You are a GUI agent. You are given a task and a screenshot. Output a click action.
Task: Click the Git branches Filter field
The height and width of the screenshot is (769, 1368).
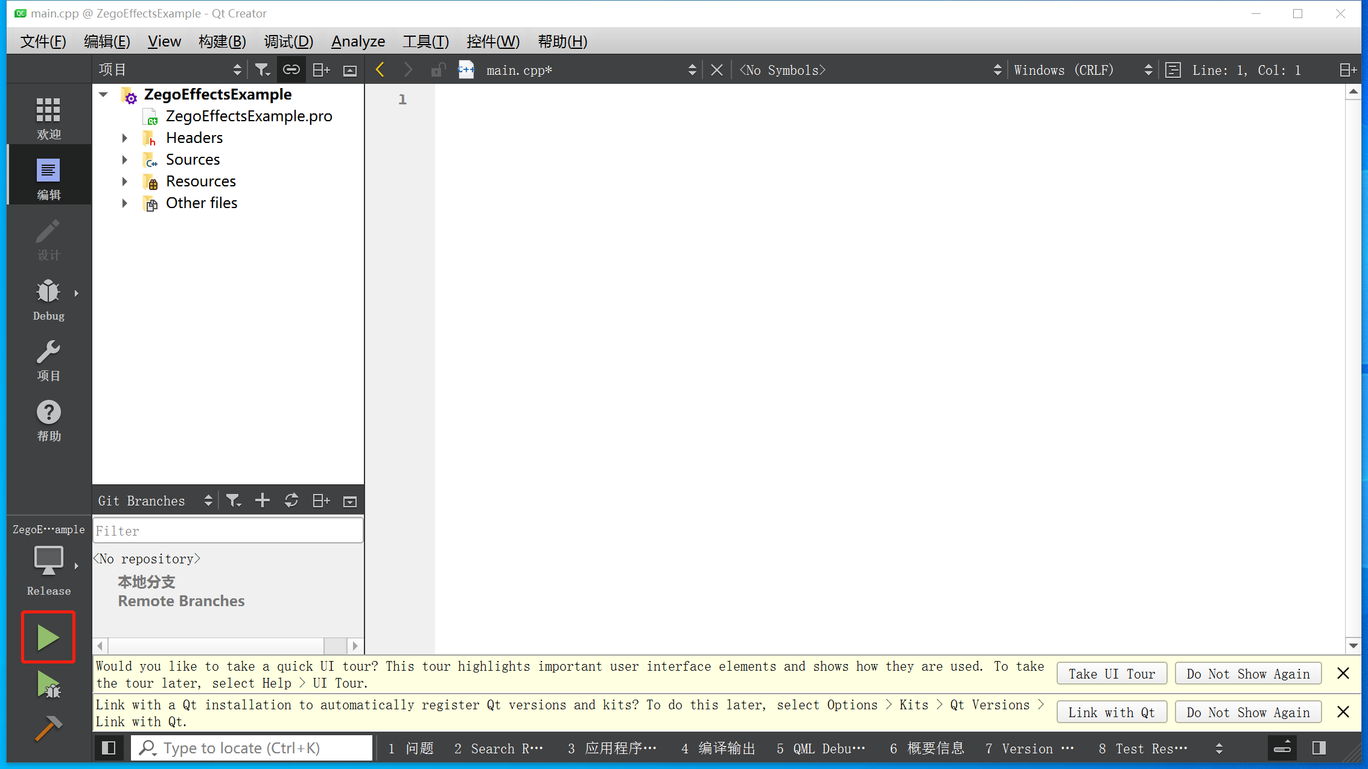click(228, 531)
